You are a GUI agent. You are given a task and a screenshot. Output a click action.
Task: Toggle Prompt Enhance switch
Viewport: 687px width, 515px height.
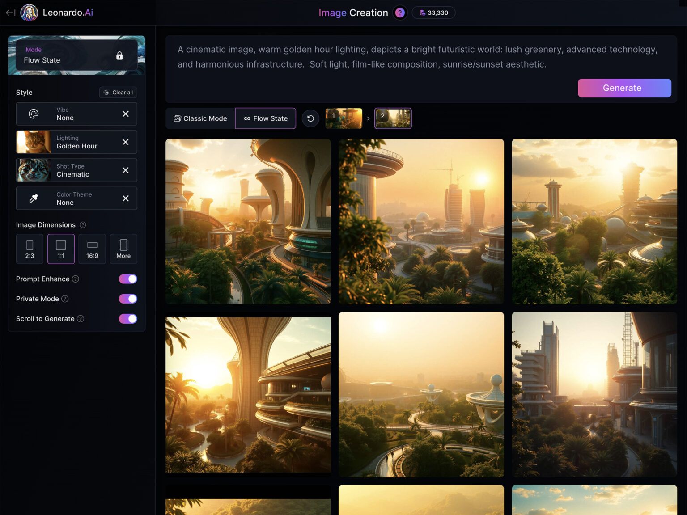(x=128, y=279)
